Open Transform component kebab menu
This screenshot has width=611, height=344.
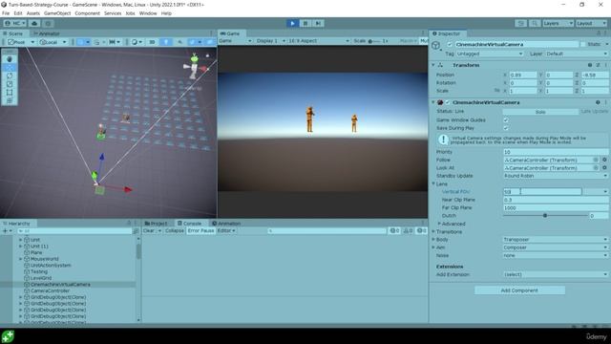click(x=606, y=65)
